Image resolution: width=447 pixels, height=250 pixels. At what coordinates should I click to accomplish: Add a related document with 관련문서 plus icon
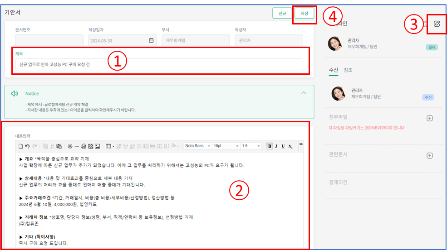[x=430, y=155]
